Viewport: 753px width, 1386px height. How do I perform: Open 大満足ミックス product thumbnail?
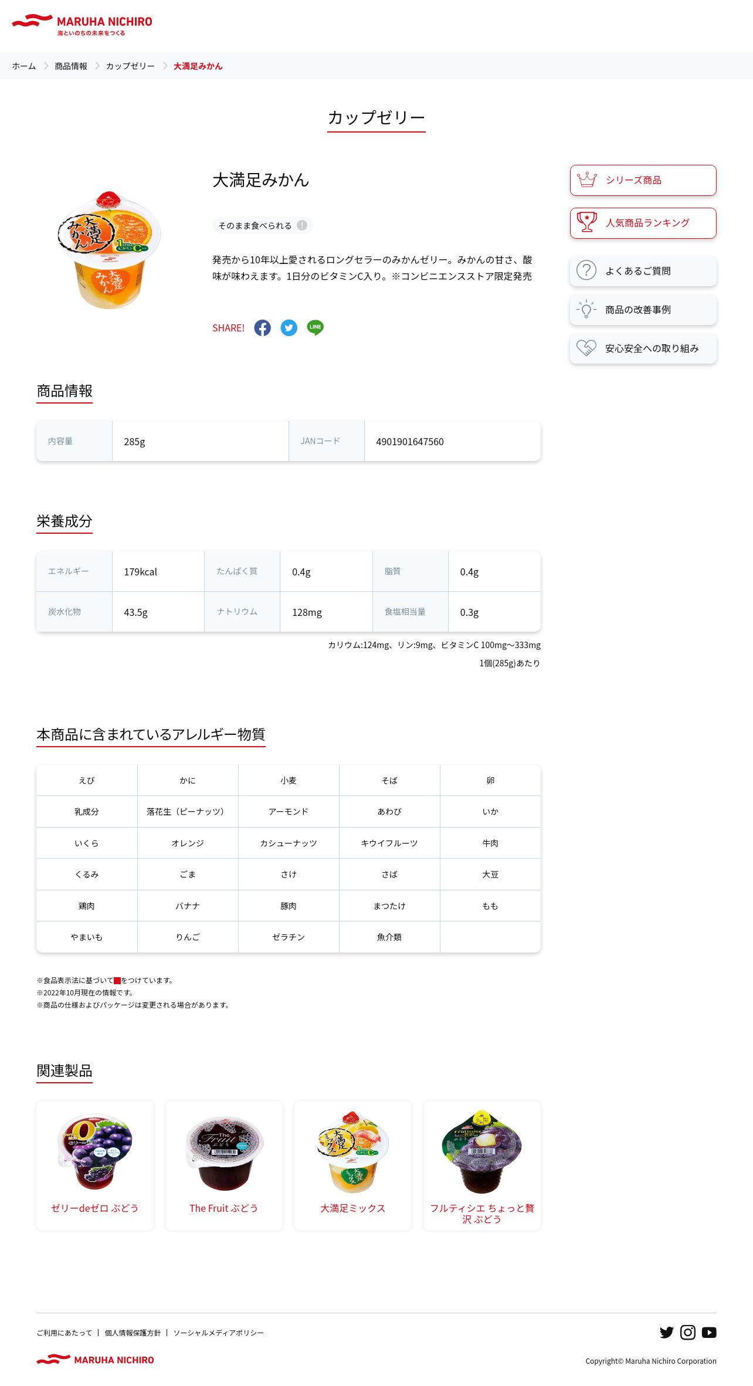(353, 1151)
